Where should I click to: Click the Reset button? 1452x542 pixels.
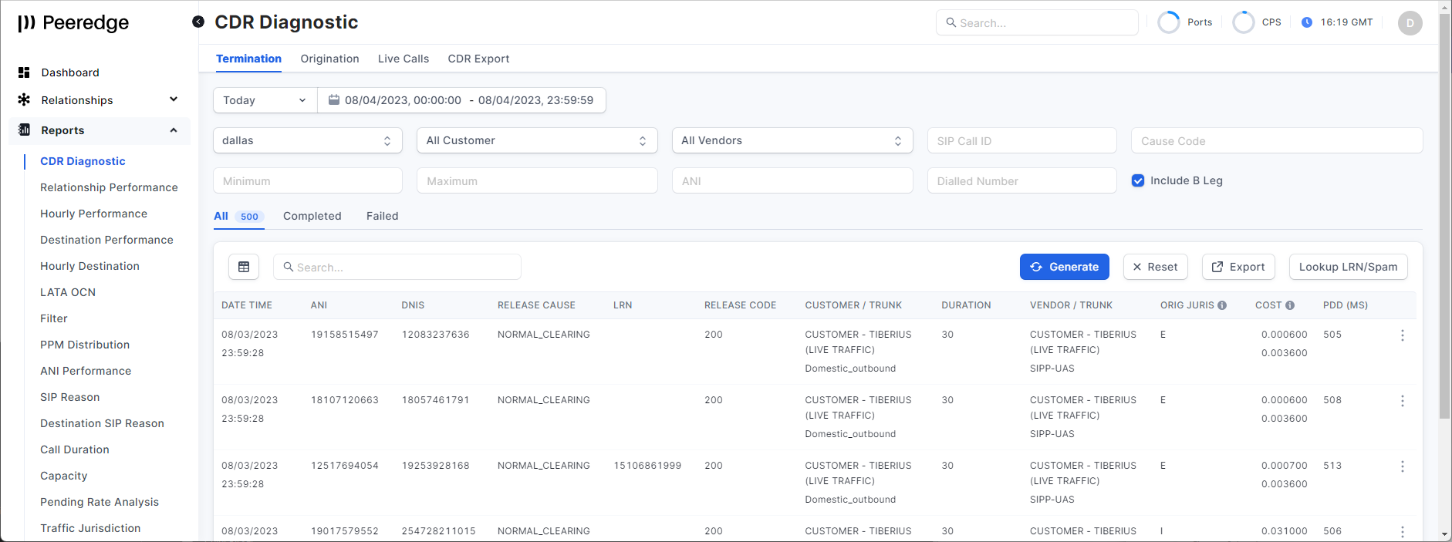pos(1156,267)
